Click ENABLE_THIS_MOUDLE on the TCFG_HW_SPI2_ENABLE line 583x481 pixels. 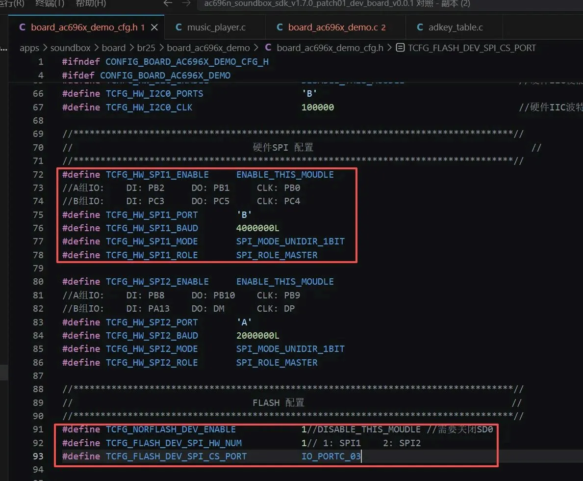click(285, 282)
